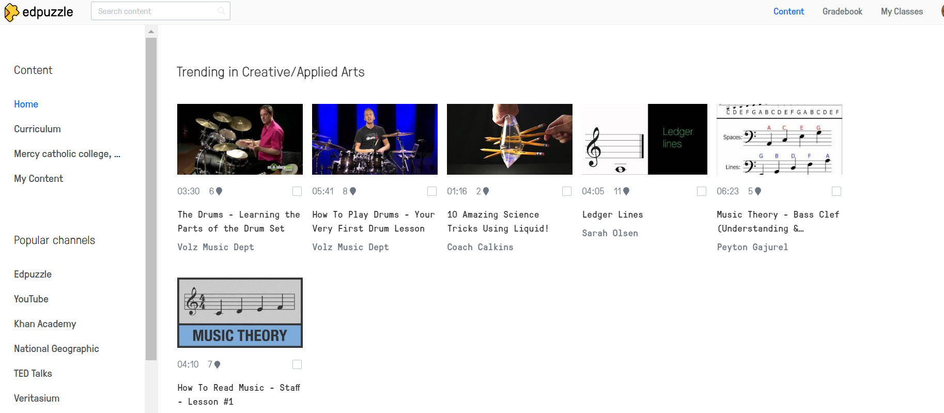The image size is (944, 413).
Task: Open the TED Talks channel
Action: (x=33, y=373)
